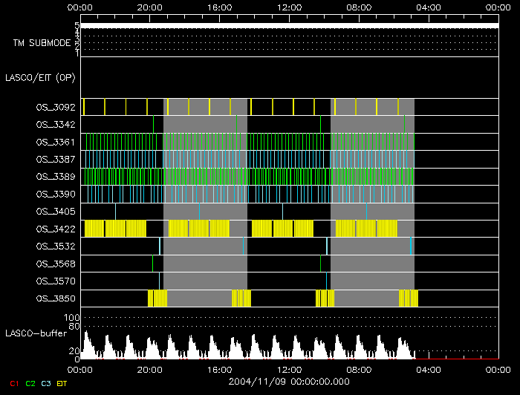Click the 12:00 tick on upper time axis
The height and width of the screenshot is (395, 520).
288,7
